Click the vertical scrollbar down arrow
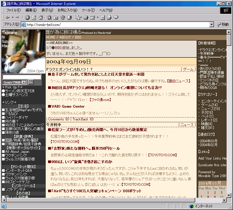The image size is (233, 210). 229,195
